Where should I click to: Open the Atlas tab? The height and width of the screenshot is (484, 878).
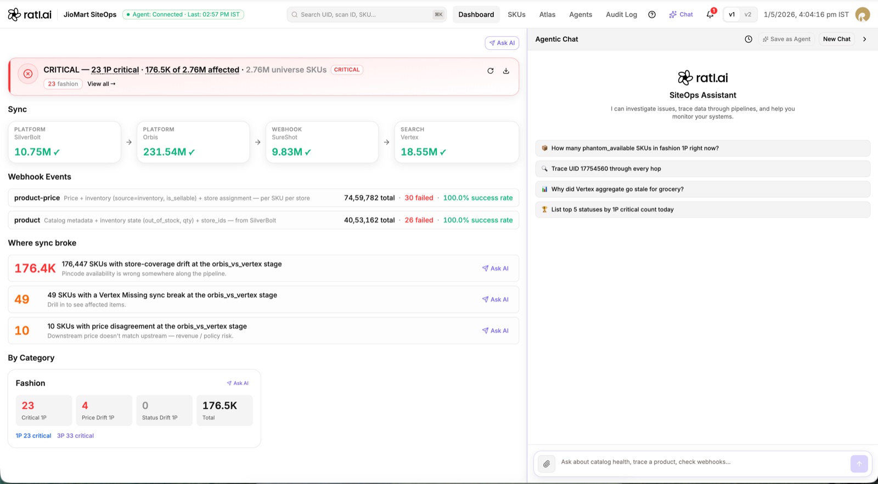pos(547,15)
